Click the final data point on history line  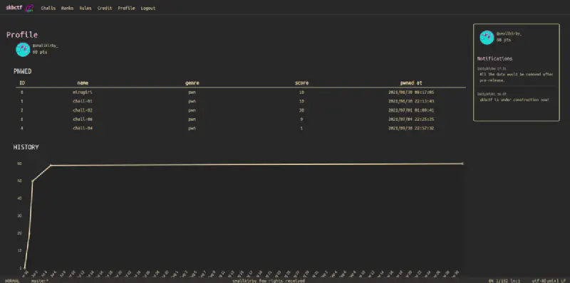point(462,164)
